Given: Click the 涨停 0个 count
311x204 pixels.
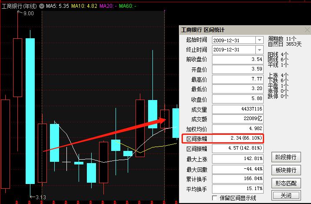Looking at the screenshot, I should click(278, 91).
